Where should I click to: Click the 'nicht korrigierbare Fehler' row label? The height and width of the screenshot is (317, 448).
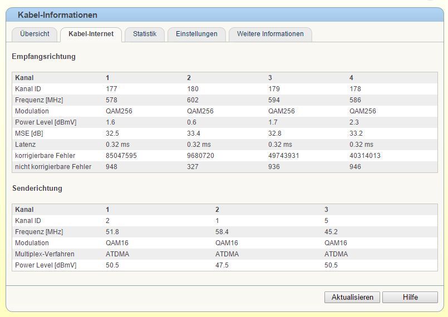[x=53, y=167]
